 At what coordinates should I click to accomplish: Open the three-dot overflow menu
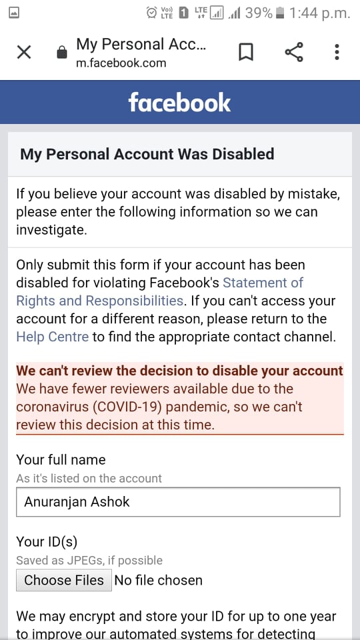(x=337, y=52)
